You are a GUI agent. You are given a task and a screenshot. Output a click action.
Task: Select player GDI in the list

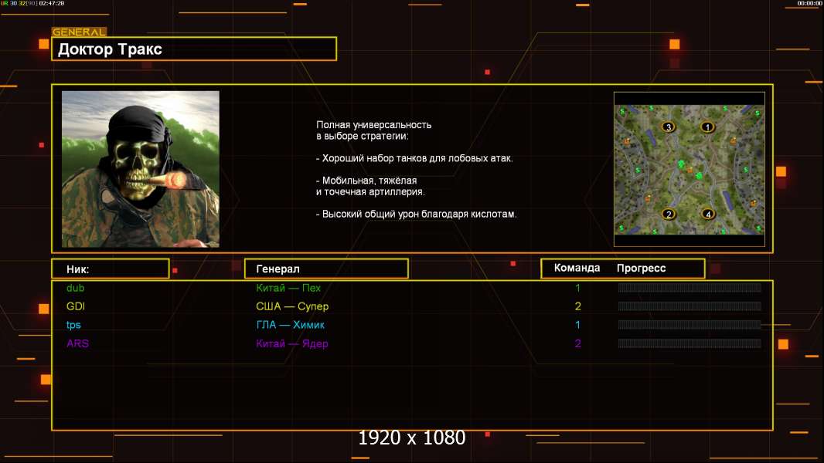[x=75, y=306]
